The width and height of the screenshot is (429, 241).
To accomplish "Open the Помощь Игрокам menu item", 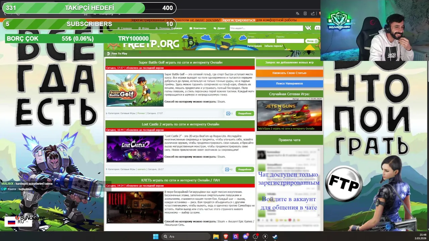I will coord(169,28).
